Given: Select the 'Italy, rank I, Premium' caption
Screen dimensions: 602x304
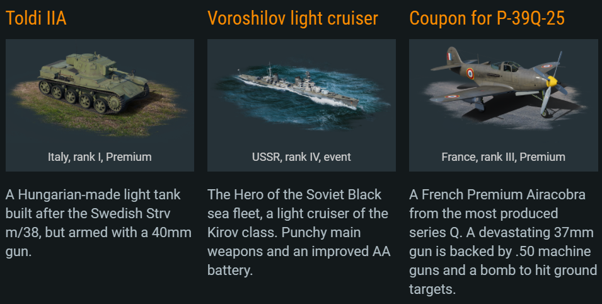Looking at the screenshot, I should pyautogui.click(x=100, y=157).
